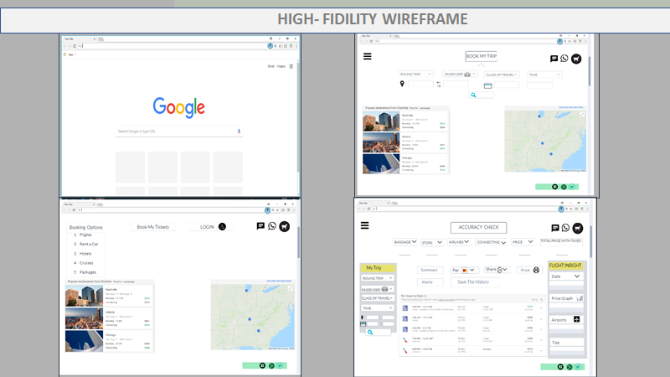The image size is (670, 377).
Task: Click microphone icon in Google search box
Action: 239,132
